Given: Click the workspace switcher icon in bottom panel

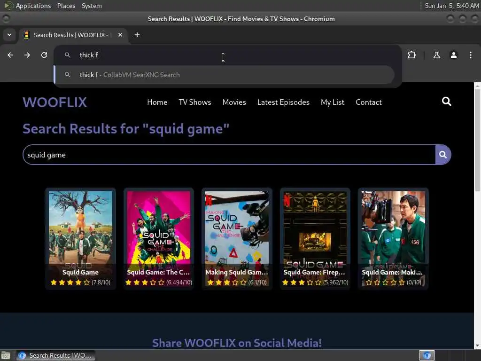Looking at the screenshot, I should point(427,355).
